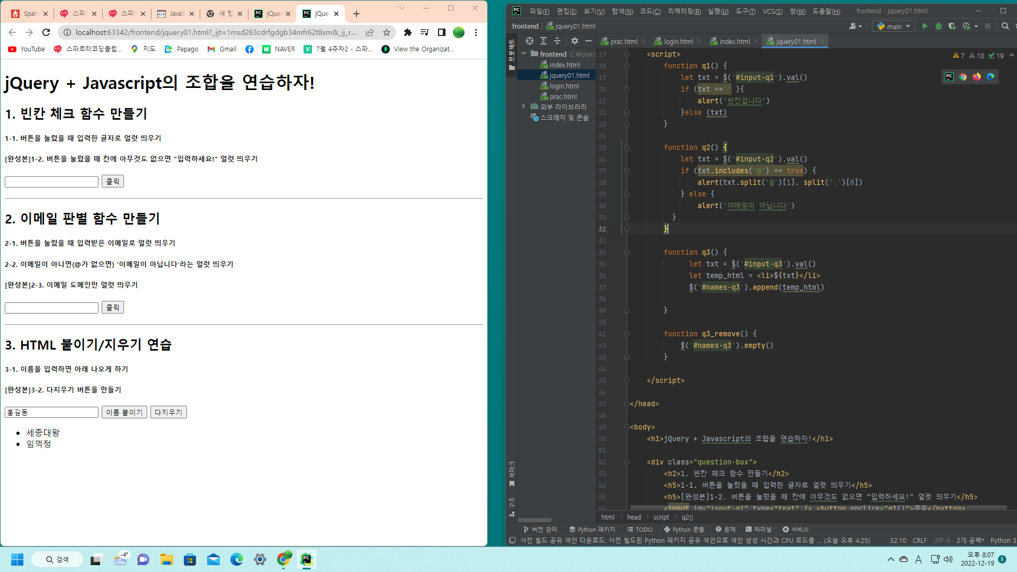Screen dimensions: 1017x572
Task: Focus the section 1 text input
Action: tap(51, 182)
